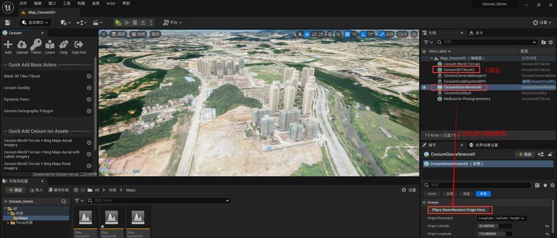557x238 pixels.
Task: Add Cesium Cartographic Polygon with plus icon
Action: click(x=89, y=111)
